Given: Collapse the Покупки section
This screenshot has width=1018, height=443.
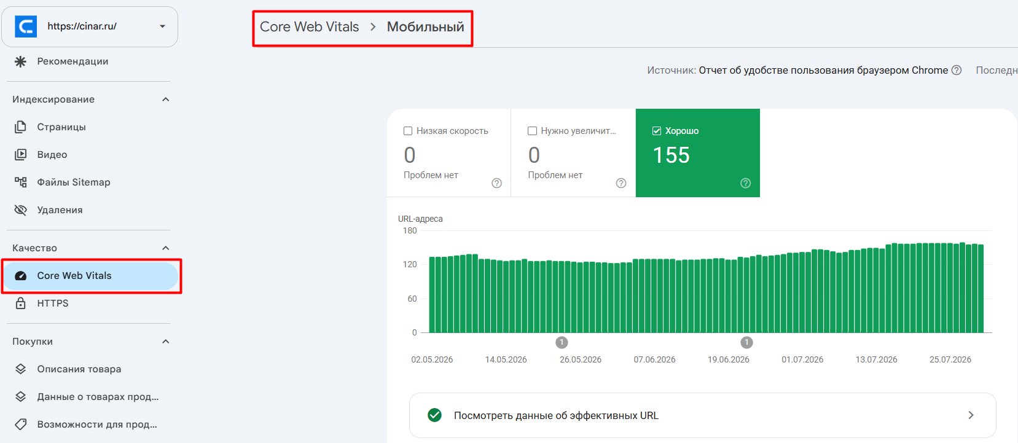Looking at the screenshot, I should [165, 342].
